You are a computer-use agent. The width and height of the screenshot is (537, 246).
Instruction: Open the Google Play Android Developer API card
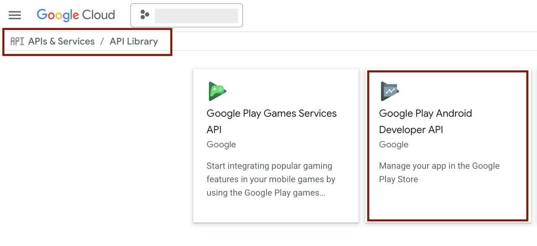coord(448,146)
